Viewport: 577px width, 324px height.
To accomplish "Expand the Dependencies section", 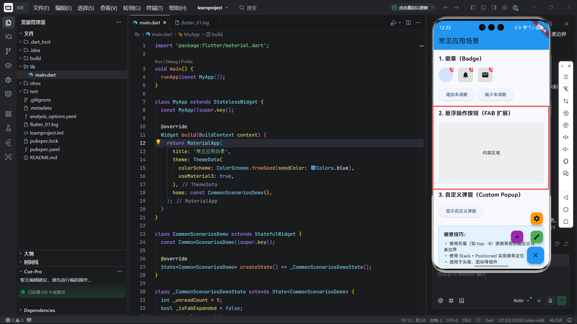I will [x=39, y=310].
